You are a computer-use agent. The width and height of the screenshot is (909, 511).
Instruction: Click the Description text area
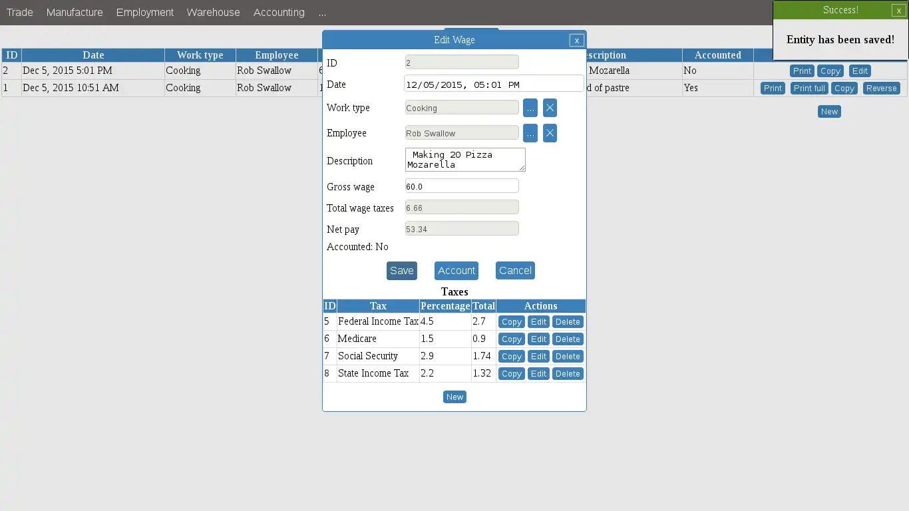[465, 160]
